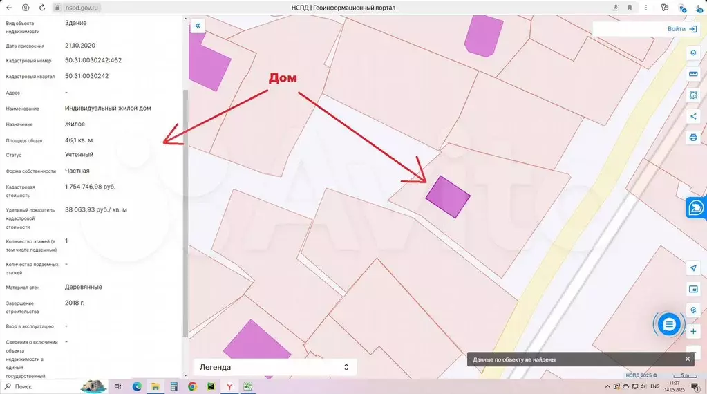
Task: Print the map
Action: (693, 138)
